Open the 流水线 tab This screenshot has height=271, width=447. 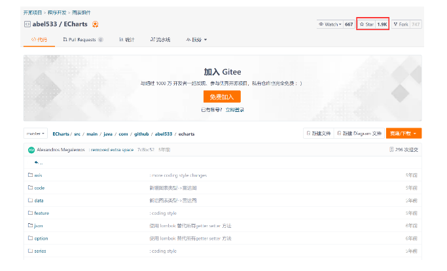pyautogui.click(x=160, y=40)
